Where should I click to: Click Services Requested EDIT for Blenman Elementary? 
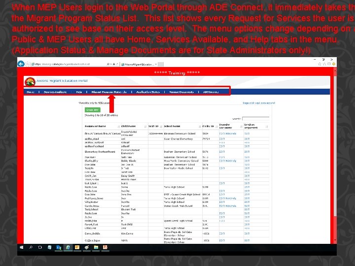coord(247,133)
